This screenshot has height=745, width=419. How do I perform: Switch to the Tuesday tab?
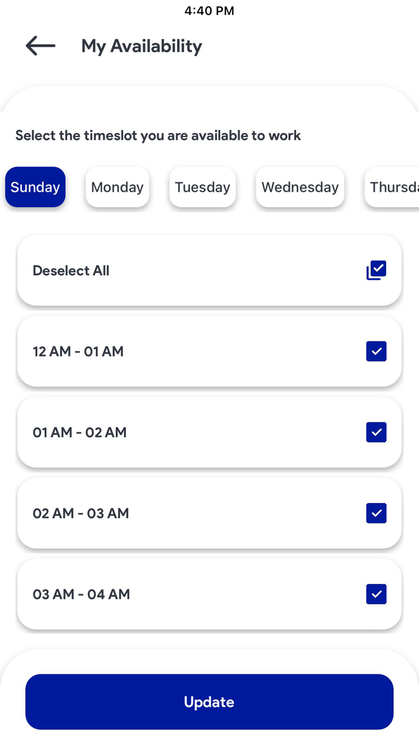coord(202,187)
